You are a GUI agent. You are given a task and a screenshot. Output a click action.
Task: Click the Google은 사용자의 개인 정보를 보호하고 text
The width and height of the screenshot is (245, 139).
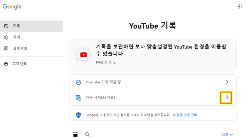tap(128, 115)
